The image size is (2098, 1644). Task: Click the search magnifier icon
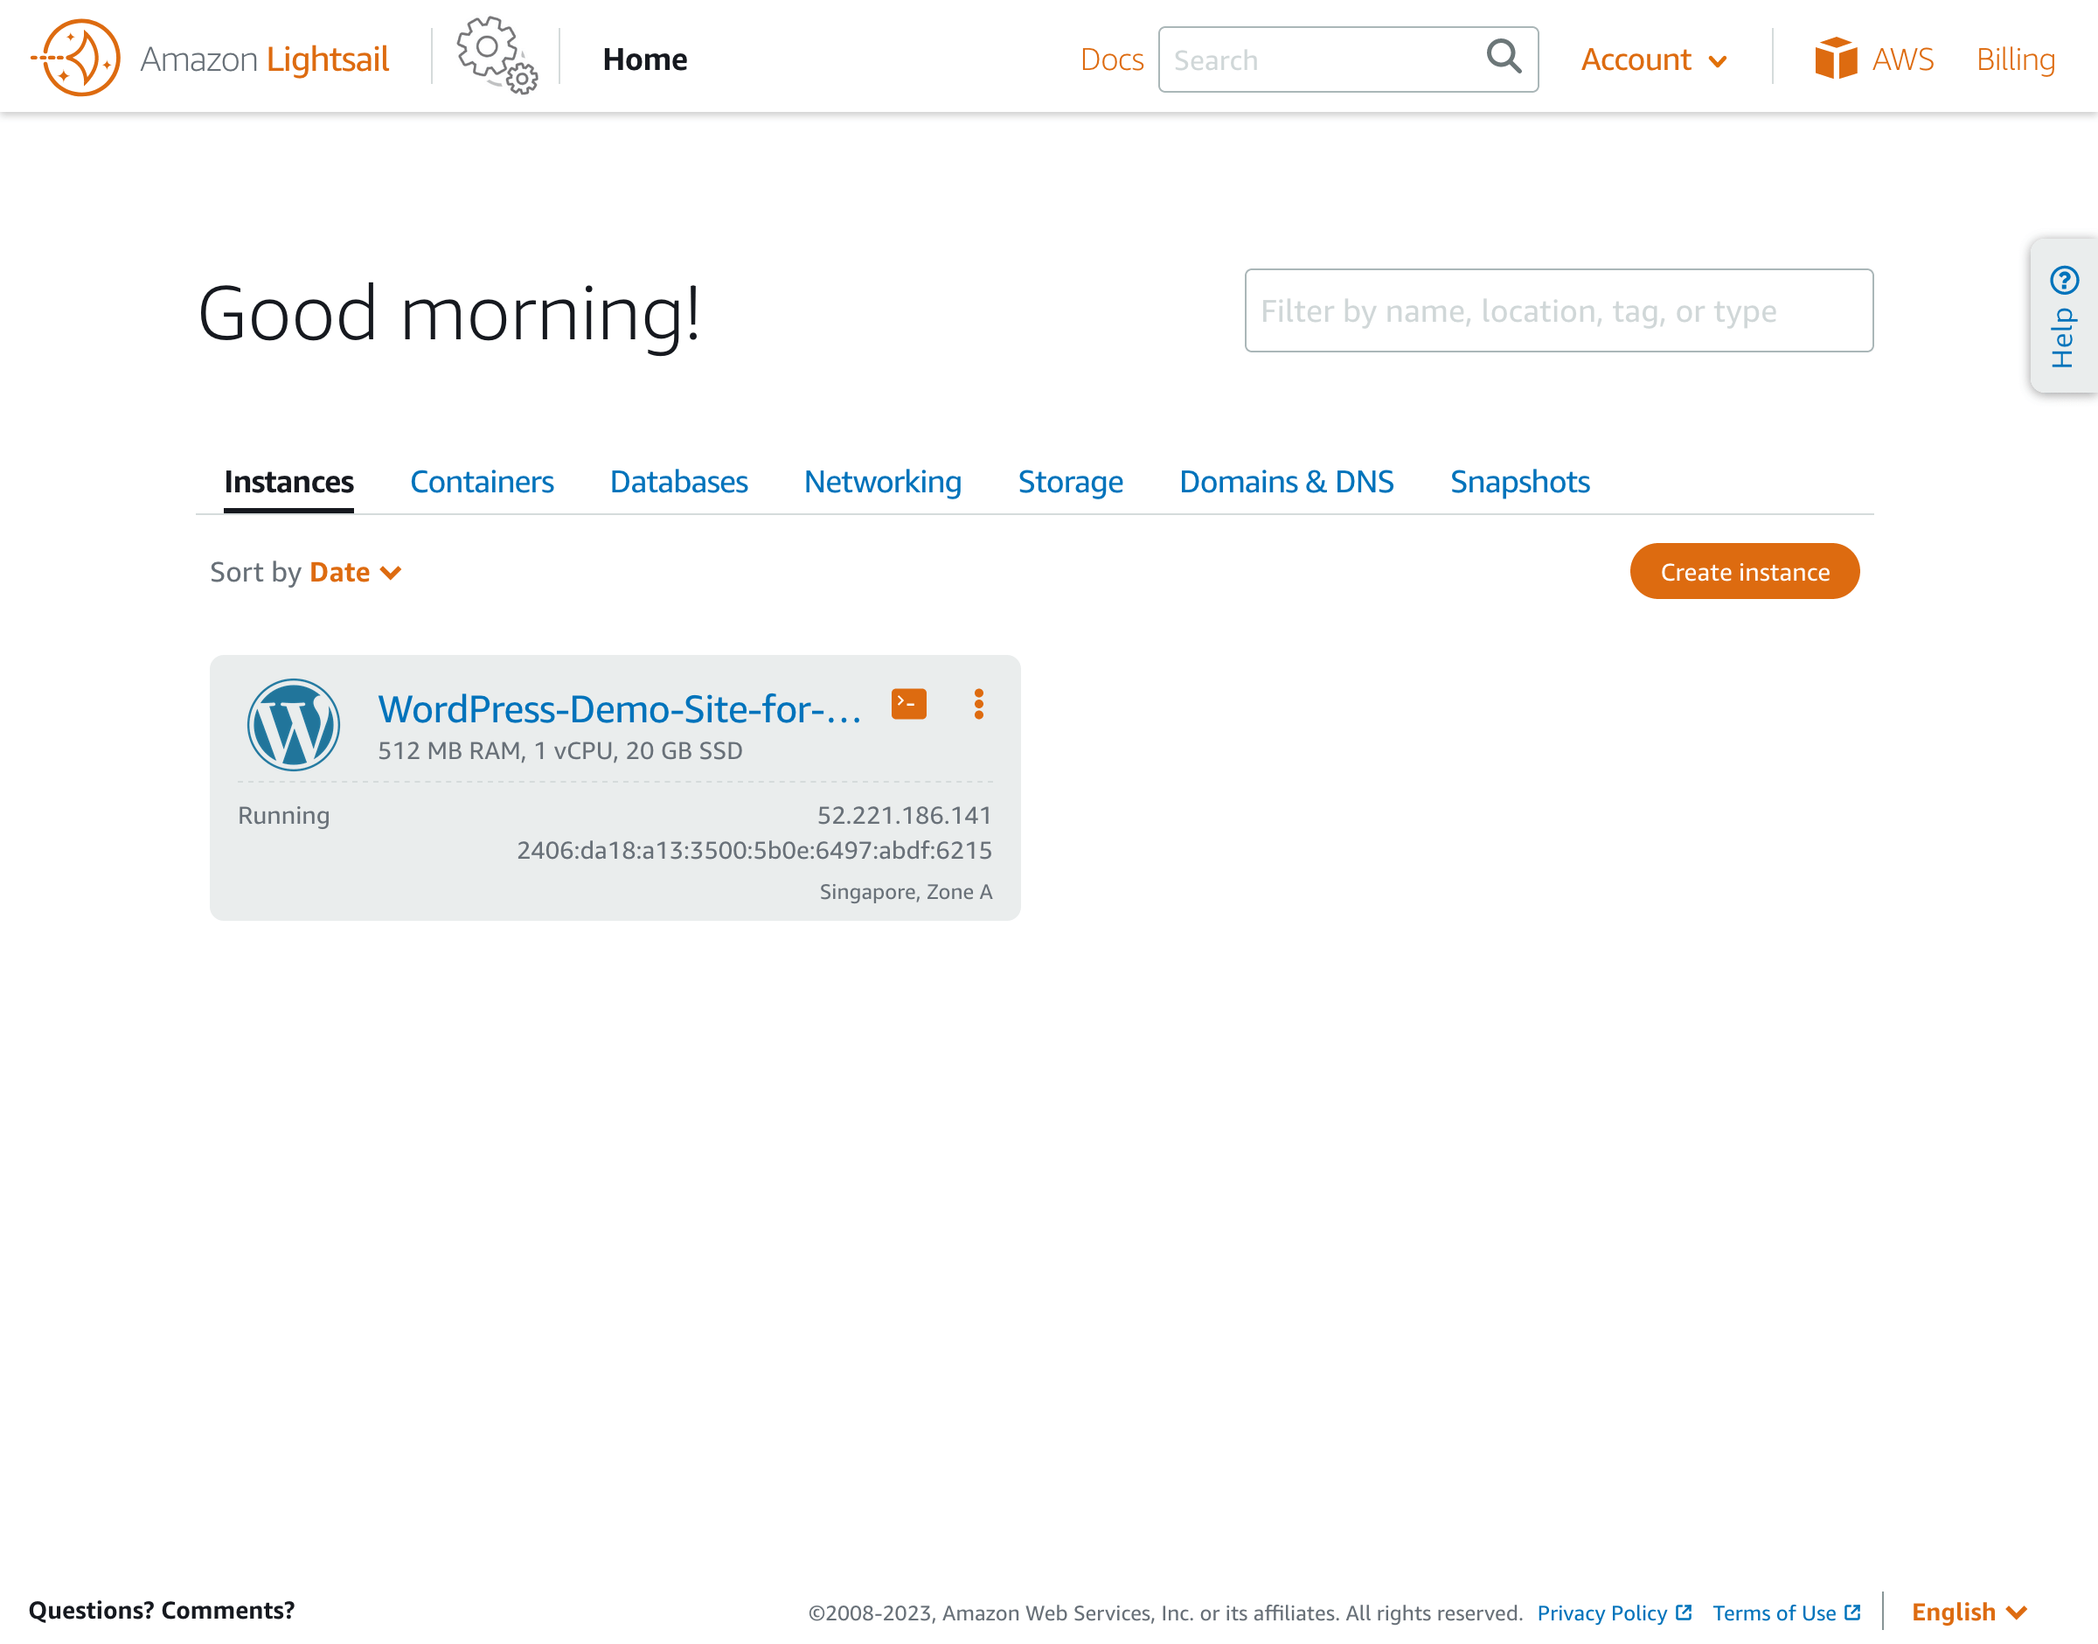1503,59
